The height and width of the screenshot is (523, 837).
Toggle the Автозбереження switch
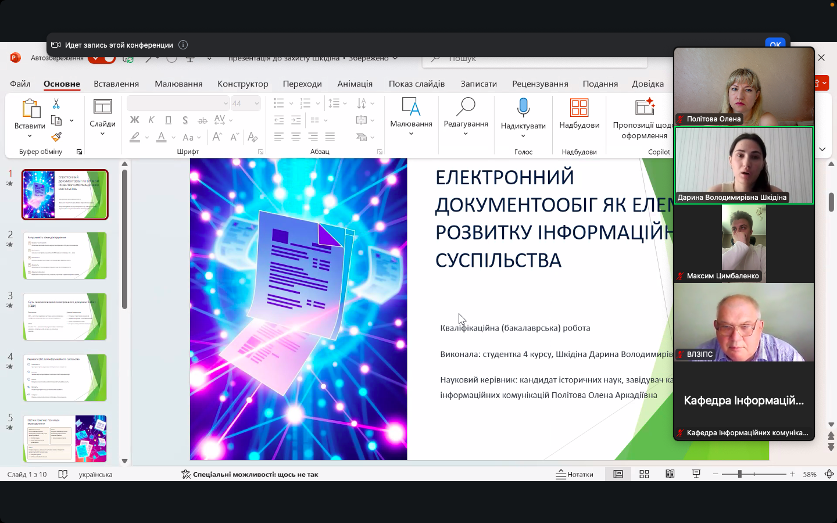[103, 58]
